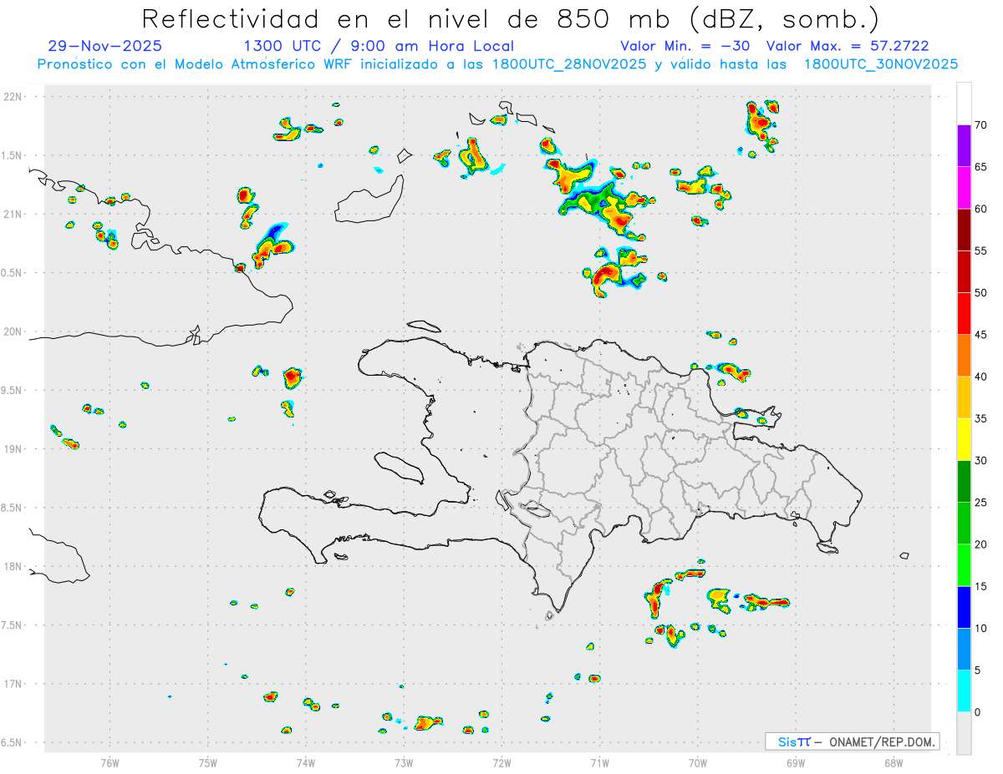The width and height of the screenshot is (1003, 774).
Task: Click the date "29-Nov-2025"
Action: 105,46
